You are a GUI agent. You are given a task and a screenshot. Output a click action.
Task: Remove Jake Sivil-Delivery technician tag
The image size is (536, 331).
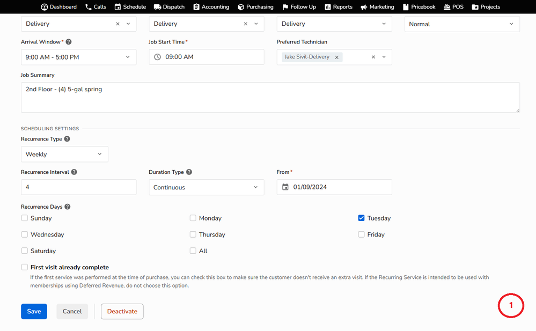(x=337, y=57)
